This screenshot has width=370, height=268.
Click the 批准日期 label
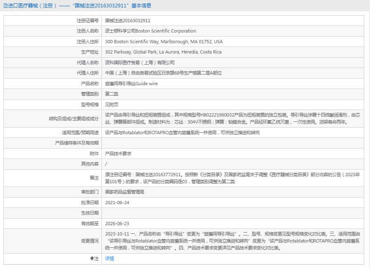(90, 203)
